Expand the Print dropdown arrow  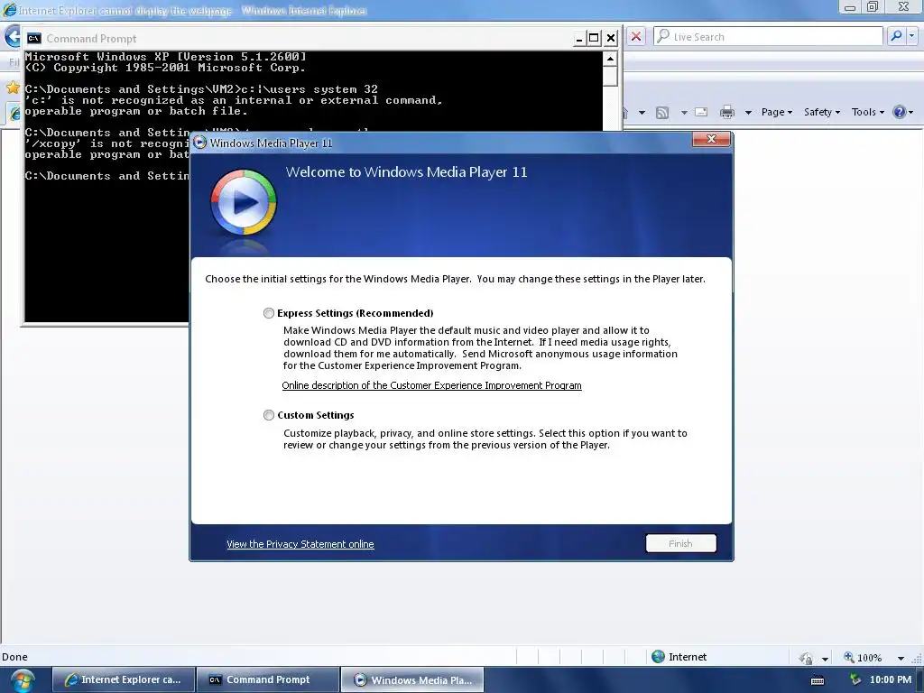pos(748,113)
